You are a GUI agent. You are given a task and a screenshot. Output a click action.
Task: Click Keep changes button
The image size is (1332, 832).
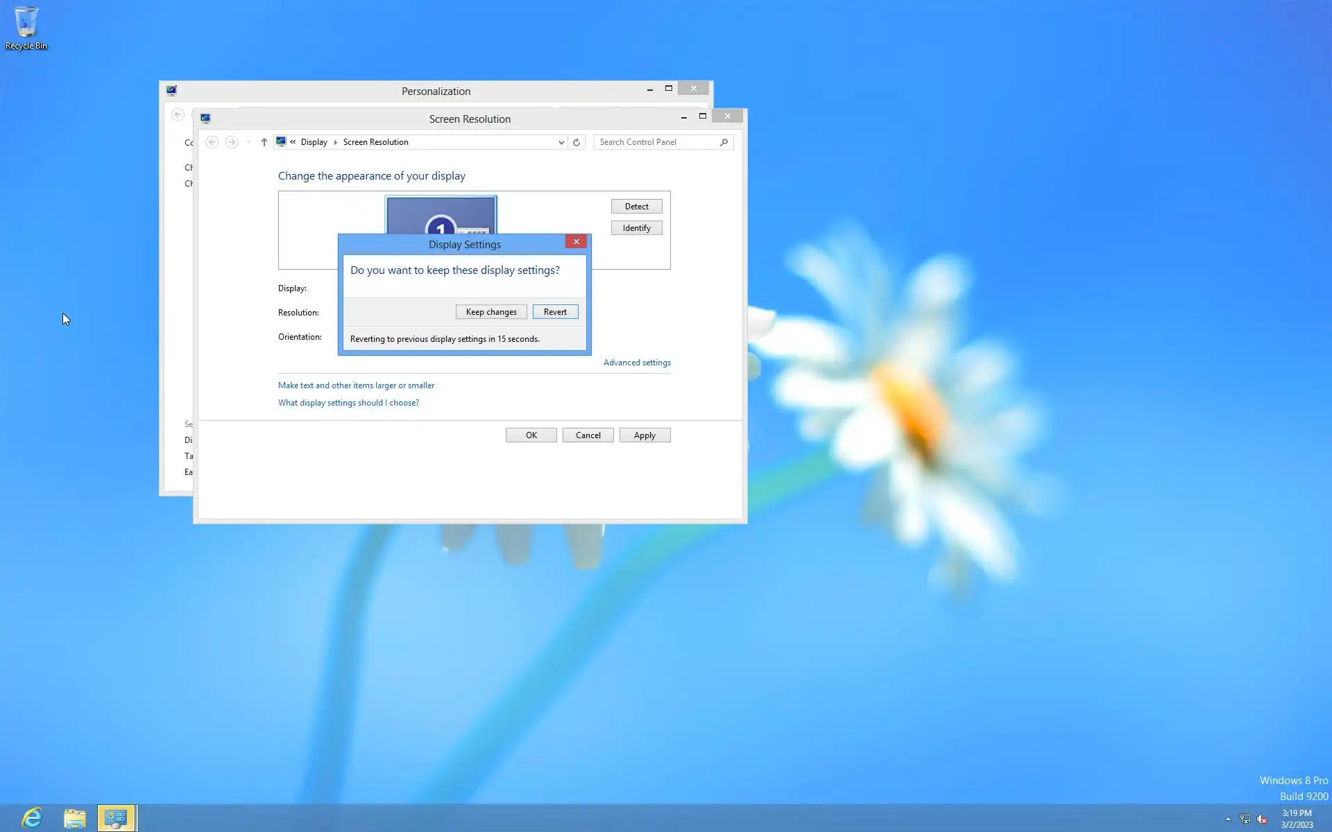coord(491,312)
